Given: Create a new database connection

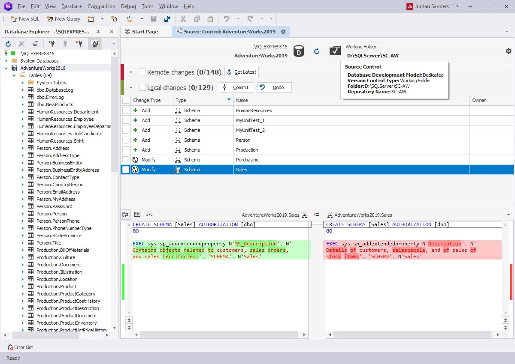Looking at the screenshot, I should point(51,43).
